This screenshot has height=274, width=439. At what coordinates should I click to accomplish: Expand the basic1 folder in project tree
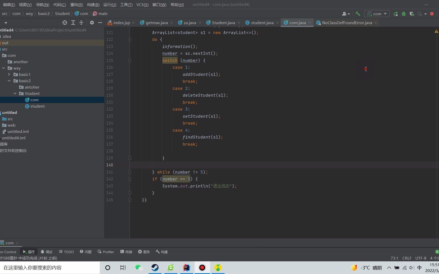(9, 74)
